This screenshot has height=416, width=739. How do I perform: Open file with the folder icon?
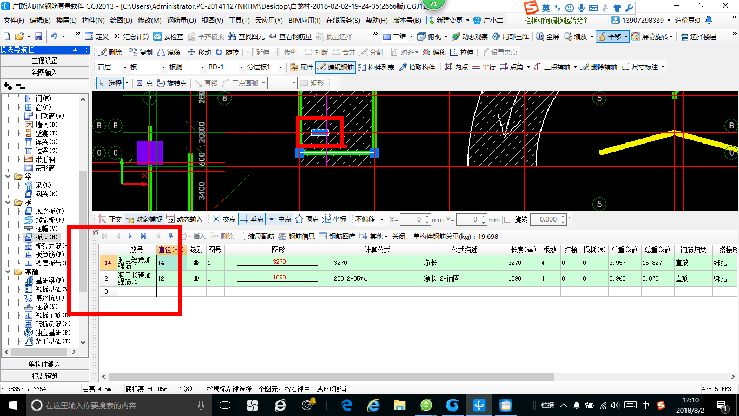point(19,36)
